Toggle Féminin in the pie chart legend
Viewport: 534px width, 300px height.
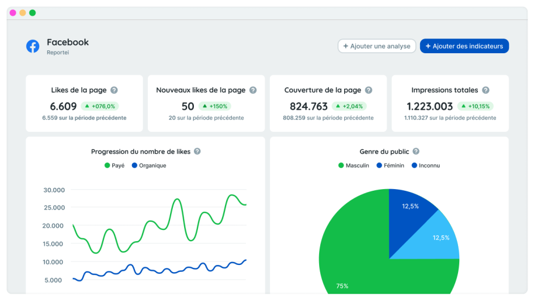pyautogui.click(x=391, y=165)
